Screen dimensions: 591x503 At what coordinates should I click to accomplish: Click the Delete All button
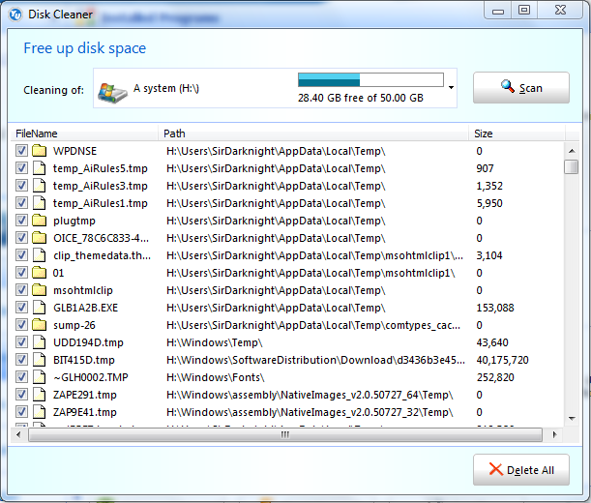click(x=521, y=469)
